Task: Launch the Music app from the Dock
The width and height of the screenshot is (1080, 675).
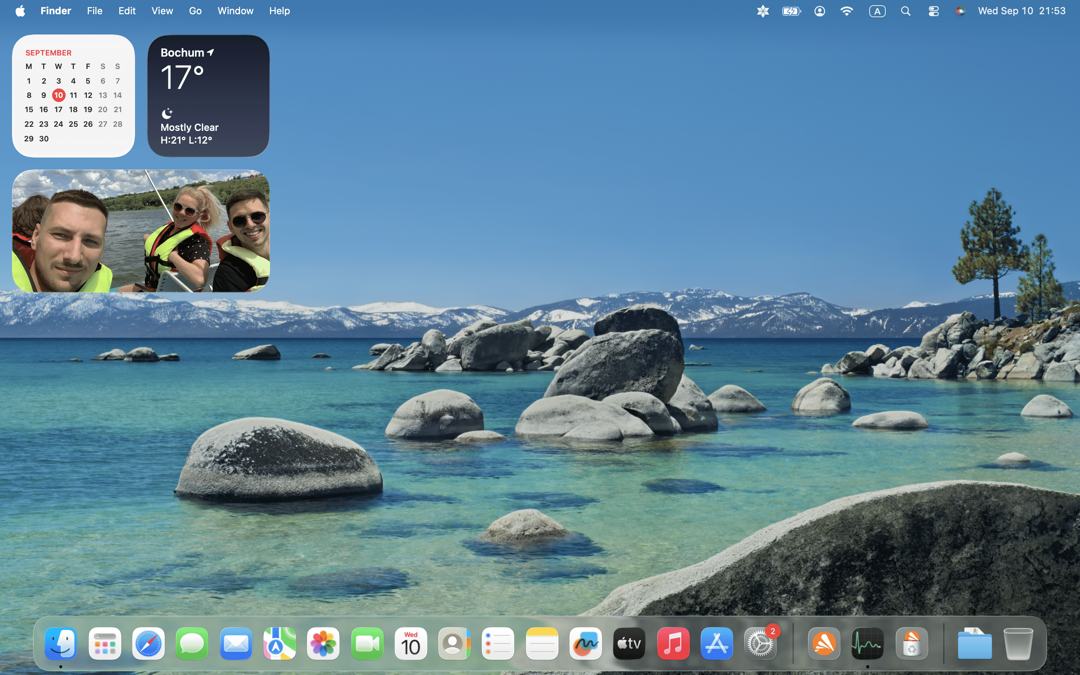Action: (x=673, y=643)
